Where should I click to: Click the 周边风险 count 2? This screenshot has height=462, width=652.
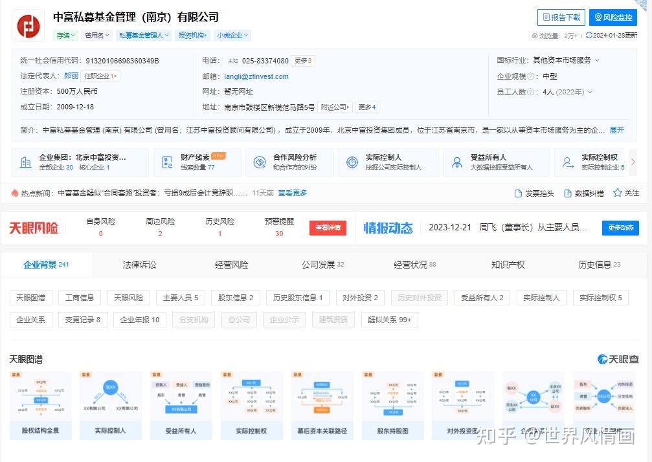pos(160,234)
